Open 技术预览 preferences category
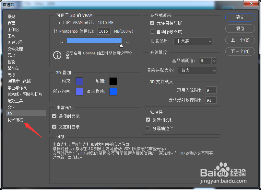261x190 pixels. [15, 120]
